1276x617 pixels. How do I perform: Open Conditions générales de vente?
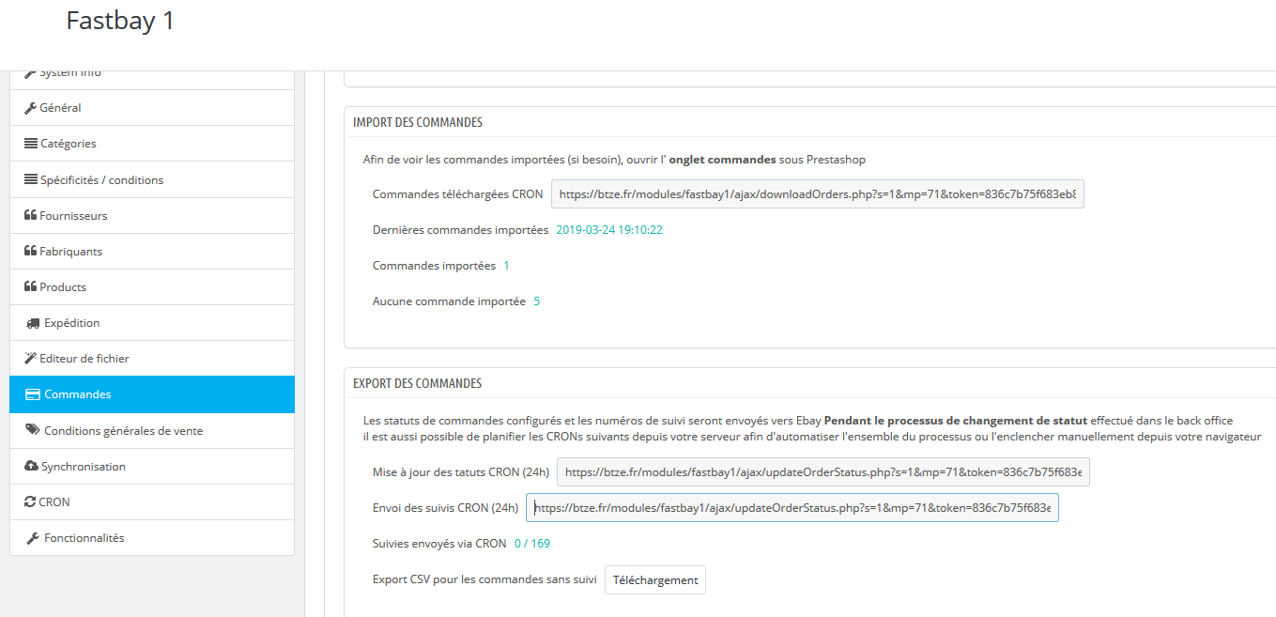tap(152, 430)
